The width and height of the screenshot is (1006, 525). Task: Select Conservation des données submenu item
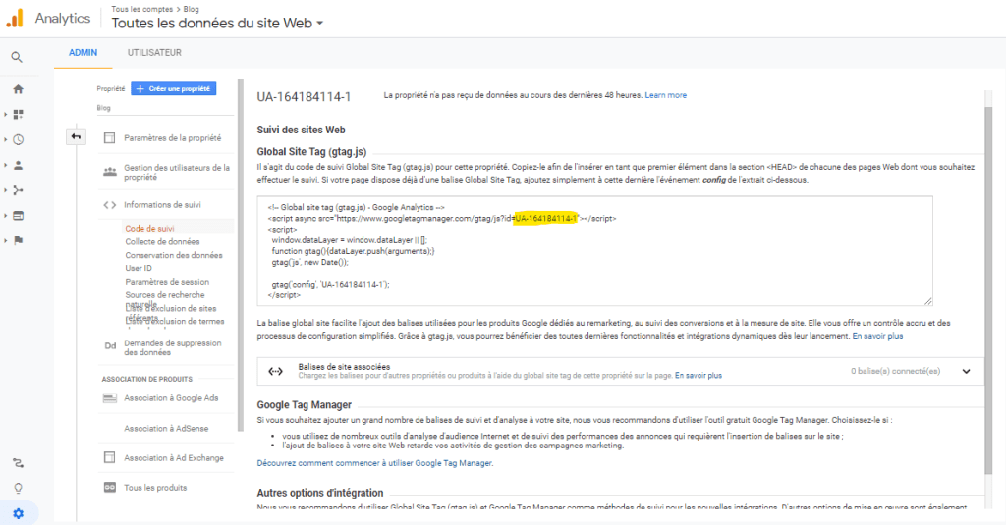point(174,255)
